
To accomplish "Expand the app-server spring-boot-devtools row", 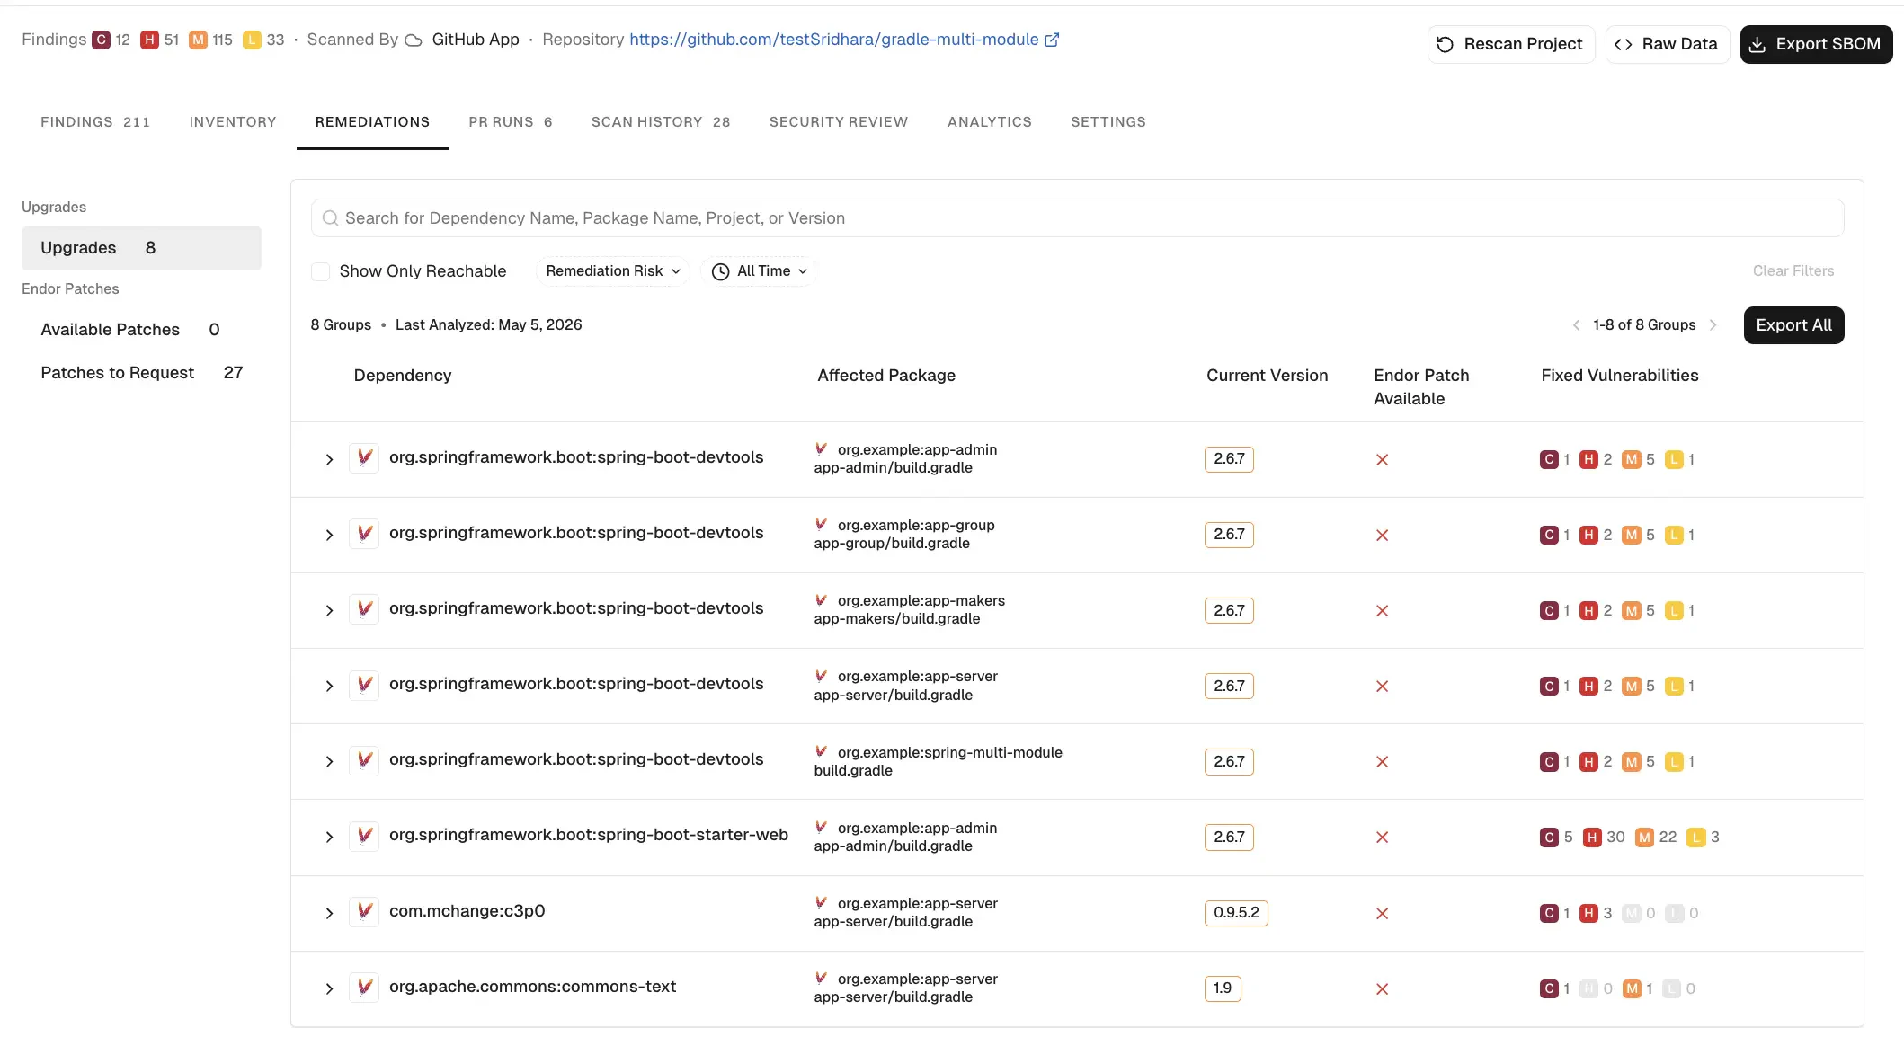I will [329, 686].
